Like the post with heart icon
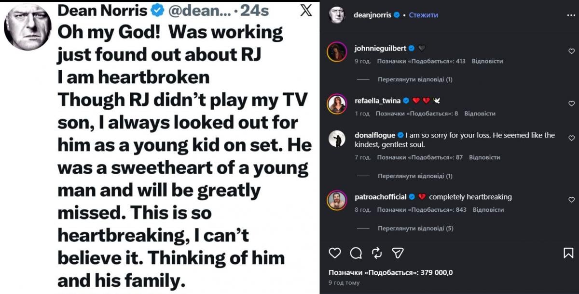This screenshot has width=579, height=294. click(334, 253)
